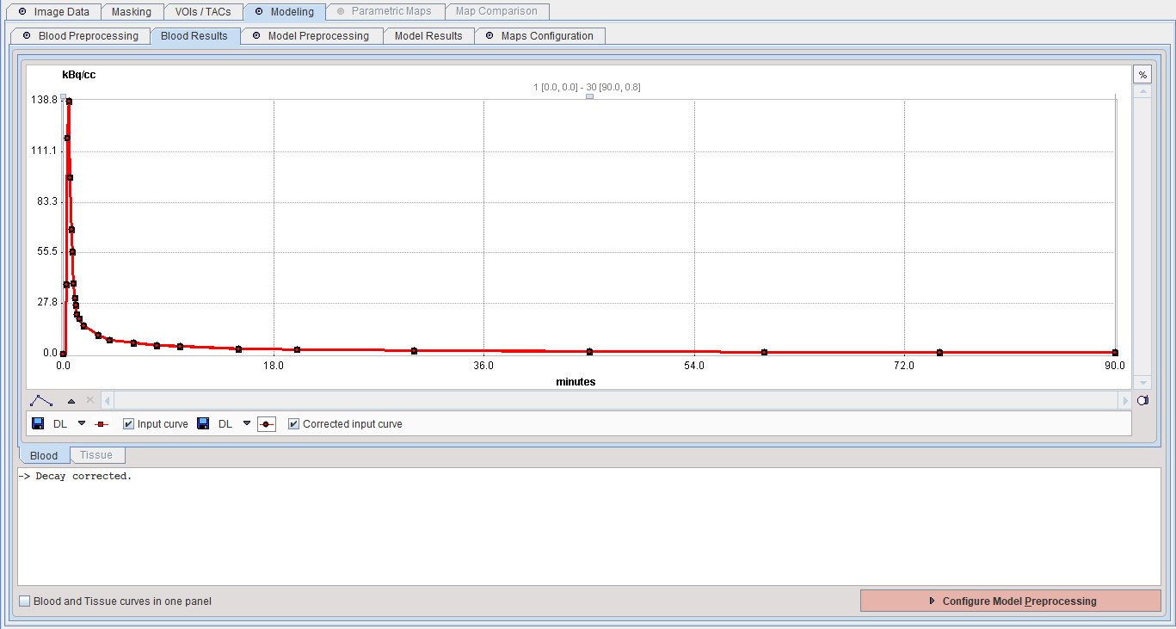Click the curve connection style icon
The width and height of the screenshot is (1176, 629).
[41, 400]
